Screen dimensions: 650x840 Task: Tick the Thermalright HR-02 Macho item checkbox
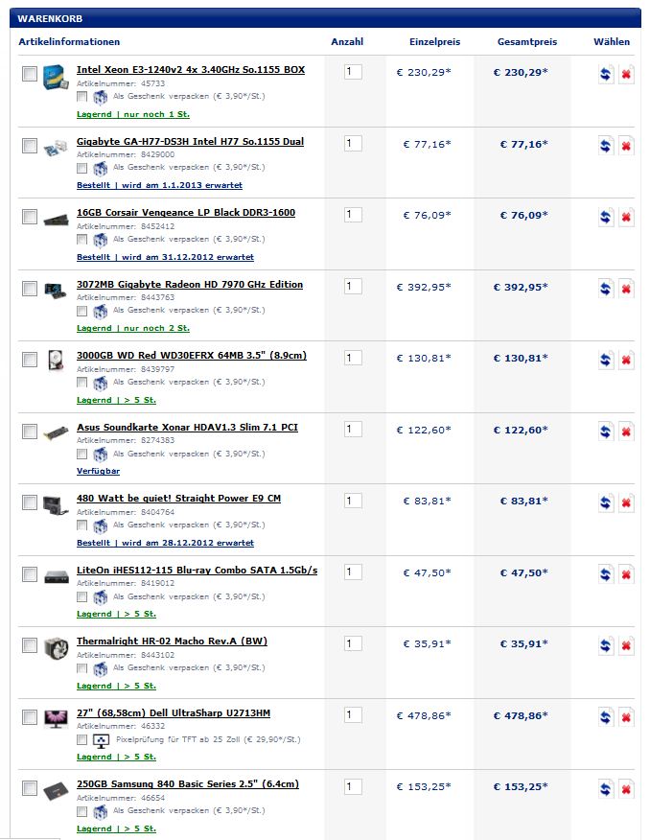pyautogui.click(x=30, y=645)
